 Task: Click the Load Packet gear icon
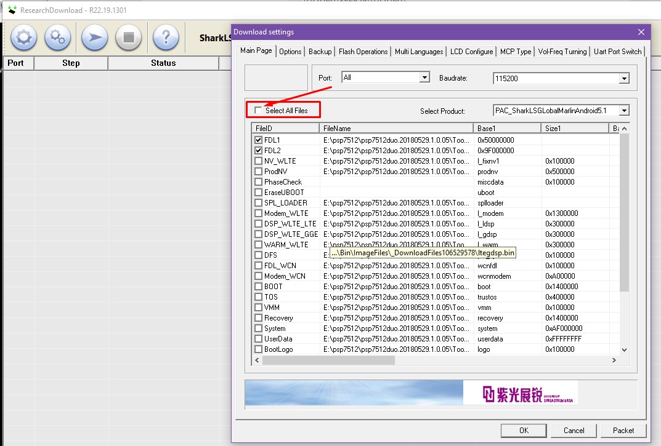(23, 38)
